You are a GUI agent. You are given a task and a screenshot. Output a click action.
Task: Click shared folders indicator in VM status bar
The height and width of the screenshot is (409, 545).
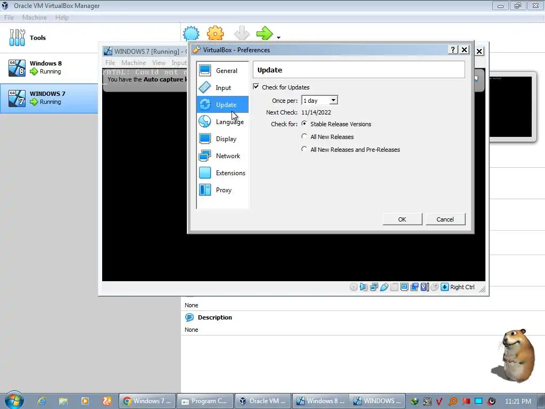(394, 287)
